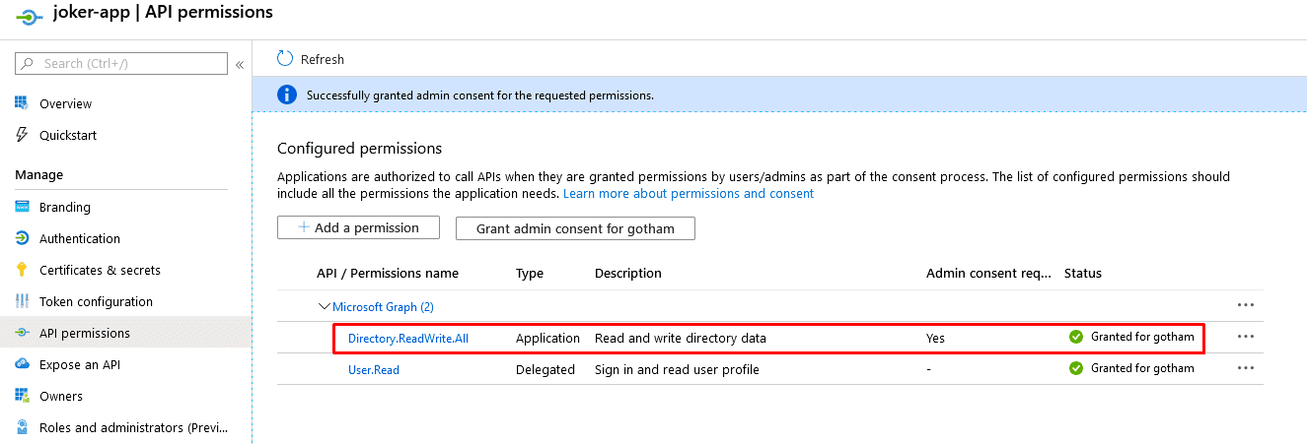Collapse the sidebar with double chevron
The width and height of the screenshot is (1307, 444).
(239, 65)
